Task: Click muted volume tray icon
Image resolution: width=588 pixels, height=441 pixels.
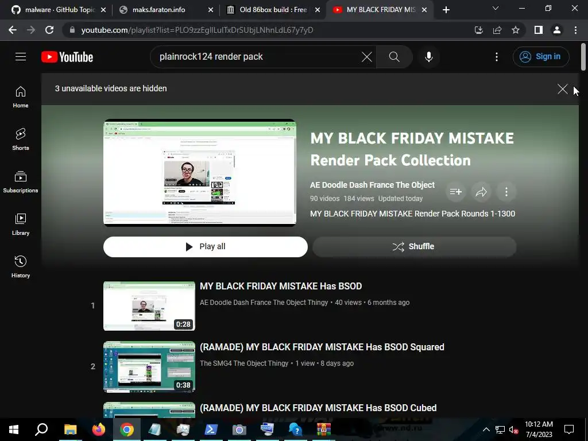Action: 514,430
